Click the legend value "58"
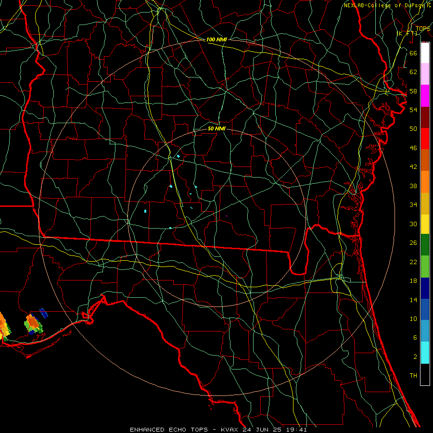The image size is (433, 433). click(x=413, y=91)
